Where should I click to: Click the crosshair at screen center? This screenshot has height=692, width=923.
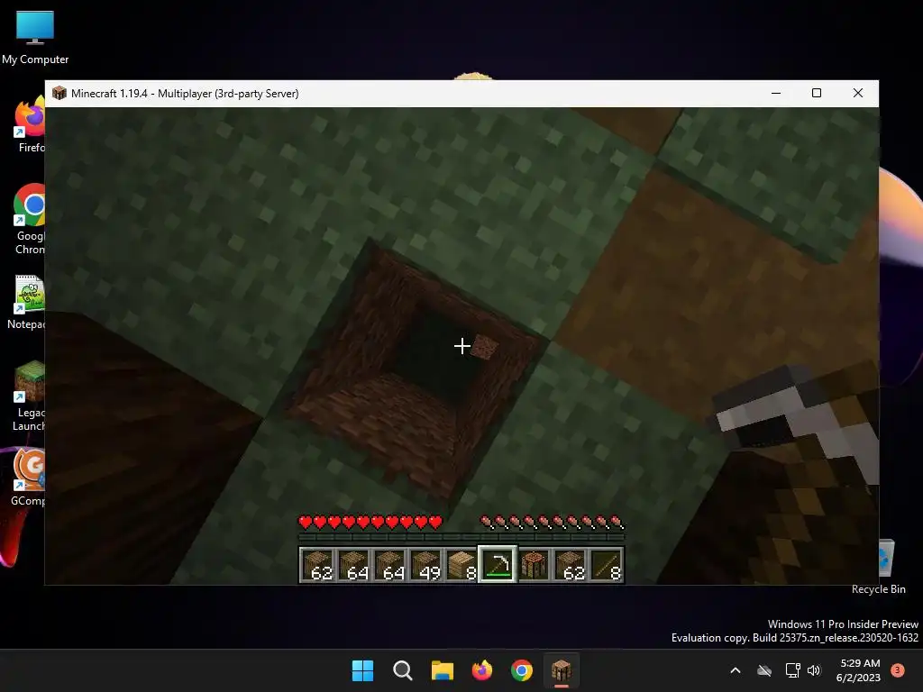462,346
